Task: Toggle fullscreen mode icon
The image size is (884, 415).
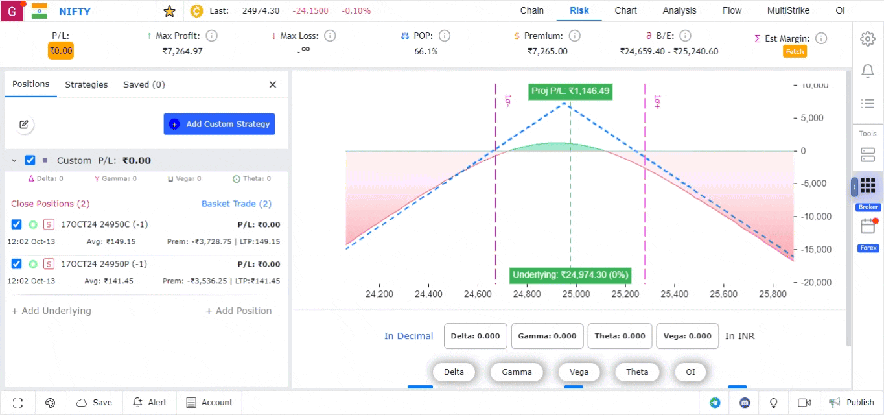Action: [18, 403]
